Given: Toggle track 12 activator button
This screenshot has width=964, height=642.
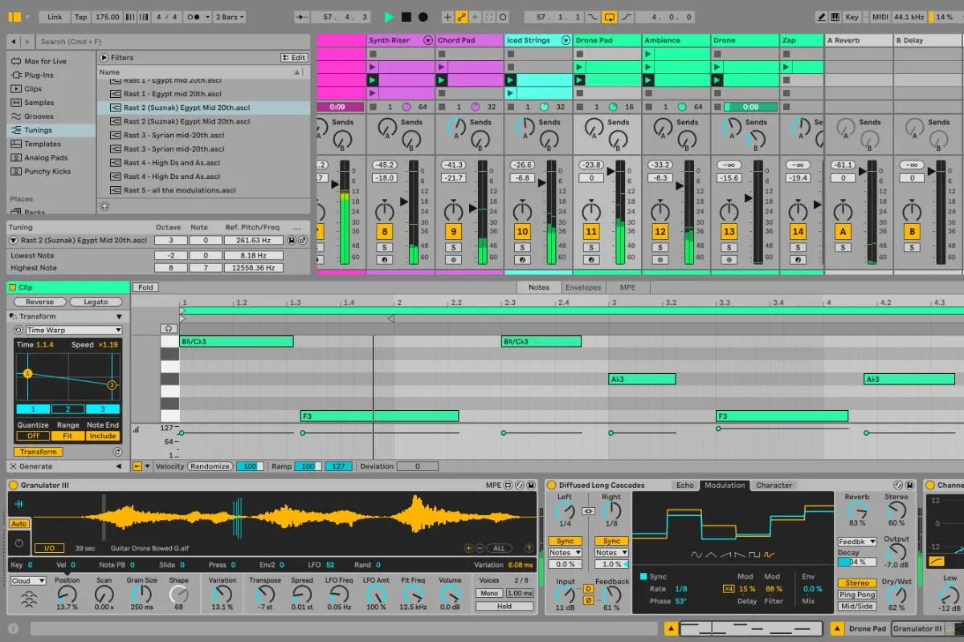Looking at the screenshot, I should pyautogui.click(x=660, y=232).
